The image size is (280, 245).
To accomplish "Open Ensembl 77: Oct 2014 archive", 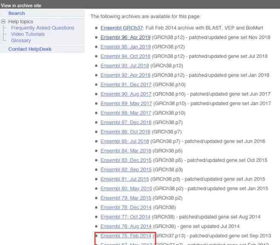I will click(x=125, y=217).
